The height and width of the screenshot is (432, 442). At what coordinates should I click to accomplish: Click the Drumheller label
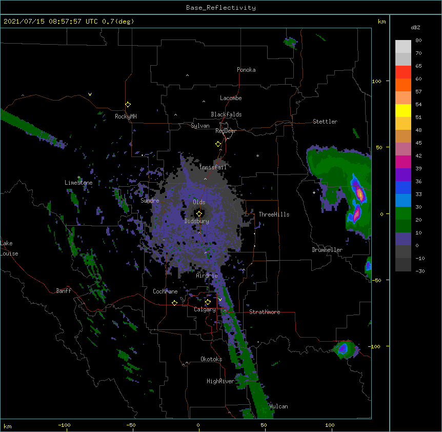point(327,250)
